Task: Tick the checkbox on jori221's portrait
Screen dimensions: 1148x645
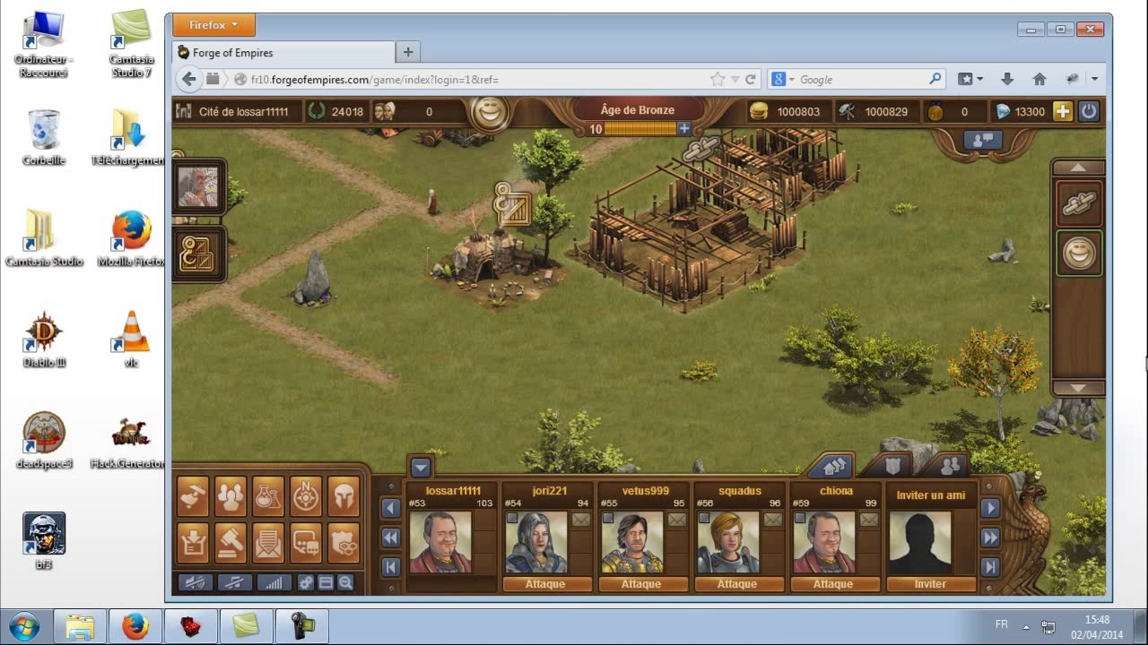Action: point(511,518)
